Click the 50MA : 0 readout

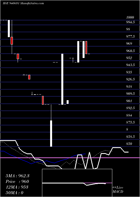coord(15,193)
